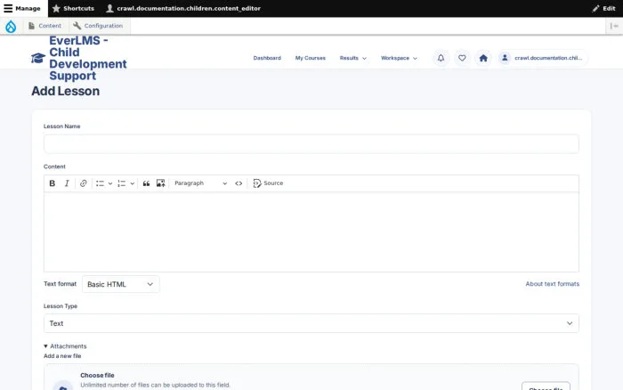Open numbered list style options arrow
Screen dimensions: 623x390
tap(133, 183)
